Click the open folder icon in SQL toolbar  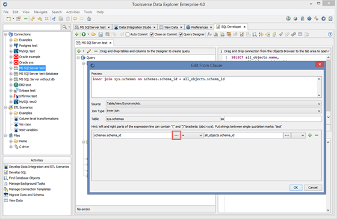pos(93,34)
